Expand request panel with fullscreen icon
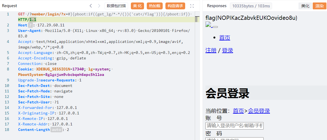 (192, 6)
